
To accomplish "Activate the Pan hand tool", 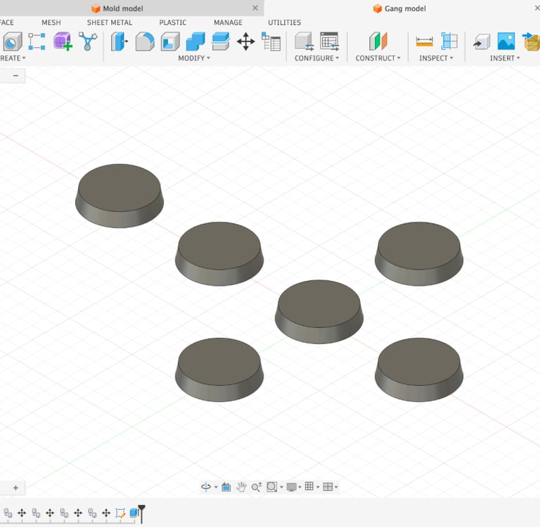I will tap(241, 487).
